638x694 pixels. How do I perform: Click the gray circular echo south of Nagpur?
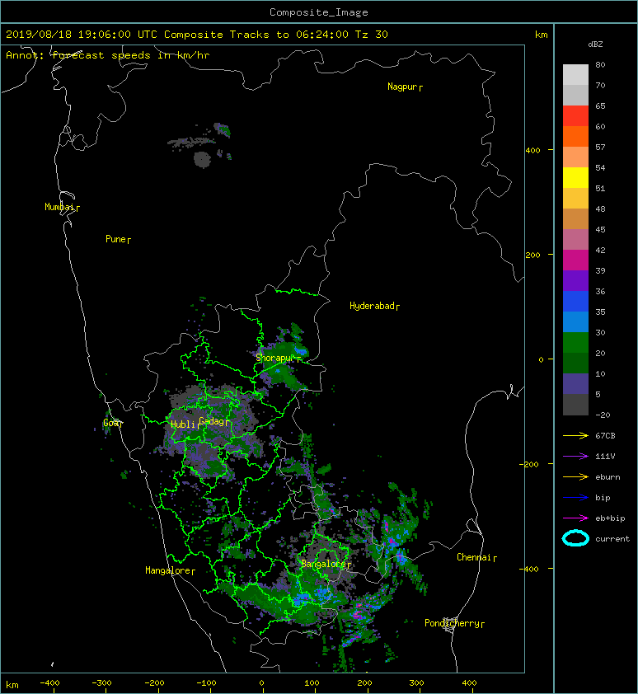tap(202, 159)
